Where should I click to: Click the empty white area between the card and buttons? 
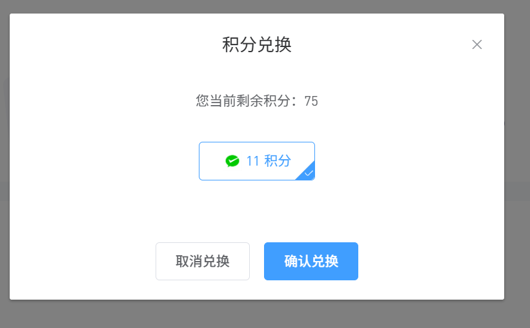tap(257, 211)
